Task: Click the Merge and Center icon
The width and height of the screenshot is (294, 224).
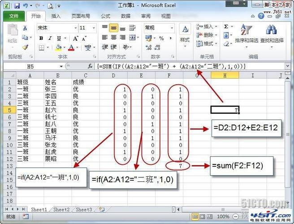Action: pos(132,38)
